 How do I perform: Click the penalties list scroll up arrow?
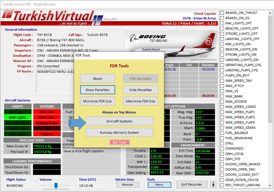coord(270,13)
